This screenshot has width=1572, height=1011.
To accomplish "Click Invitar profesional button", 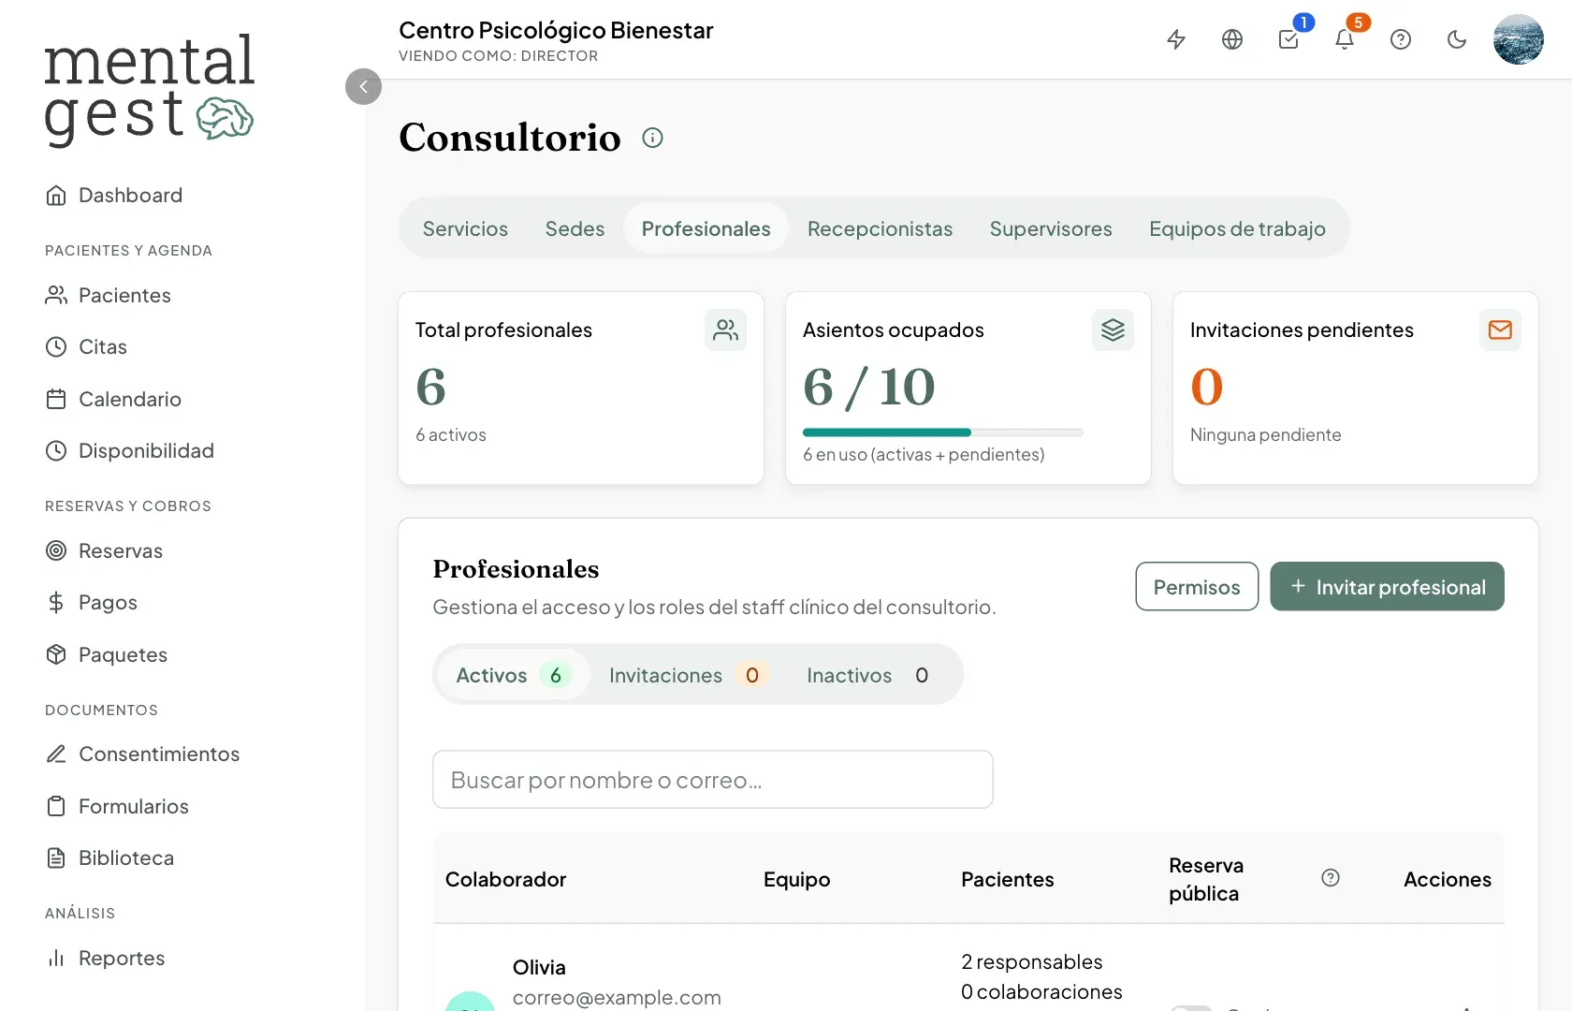I will point(1387,586).
